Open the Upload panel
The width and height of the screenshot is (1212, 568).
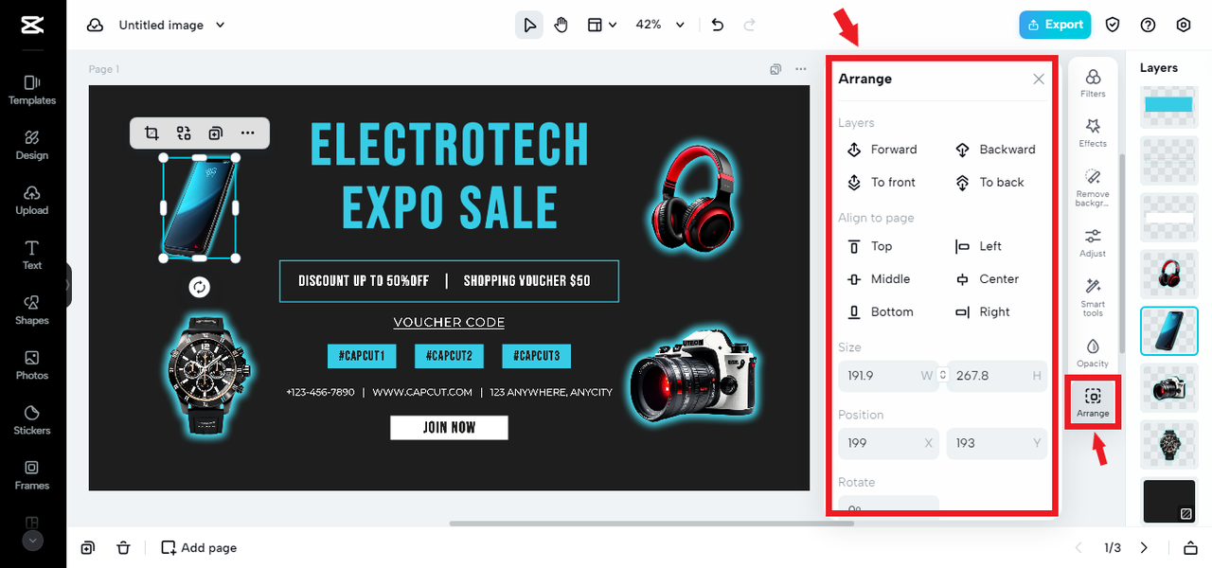[x=32, y=200]
